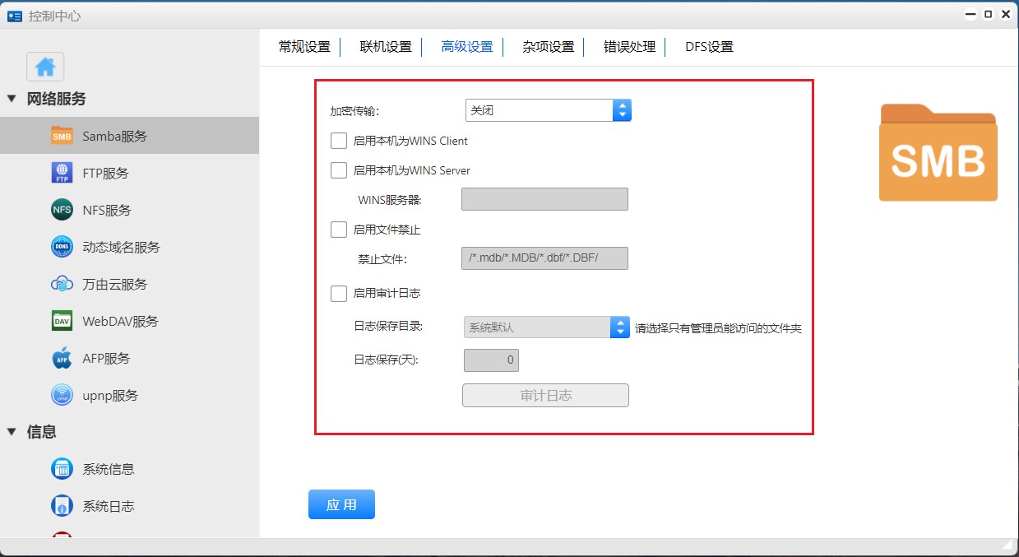Open the FTP服务 icon in sidebar

coord(62,174)
